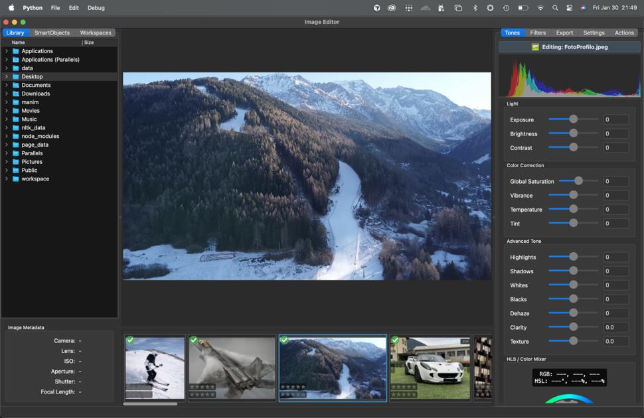Click the filmstrip horizontal scrollbar

coord(150,404)
